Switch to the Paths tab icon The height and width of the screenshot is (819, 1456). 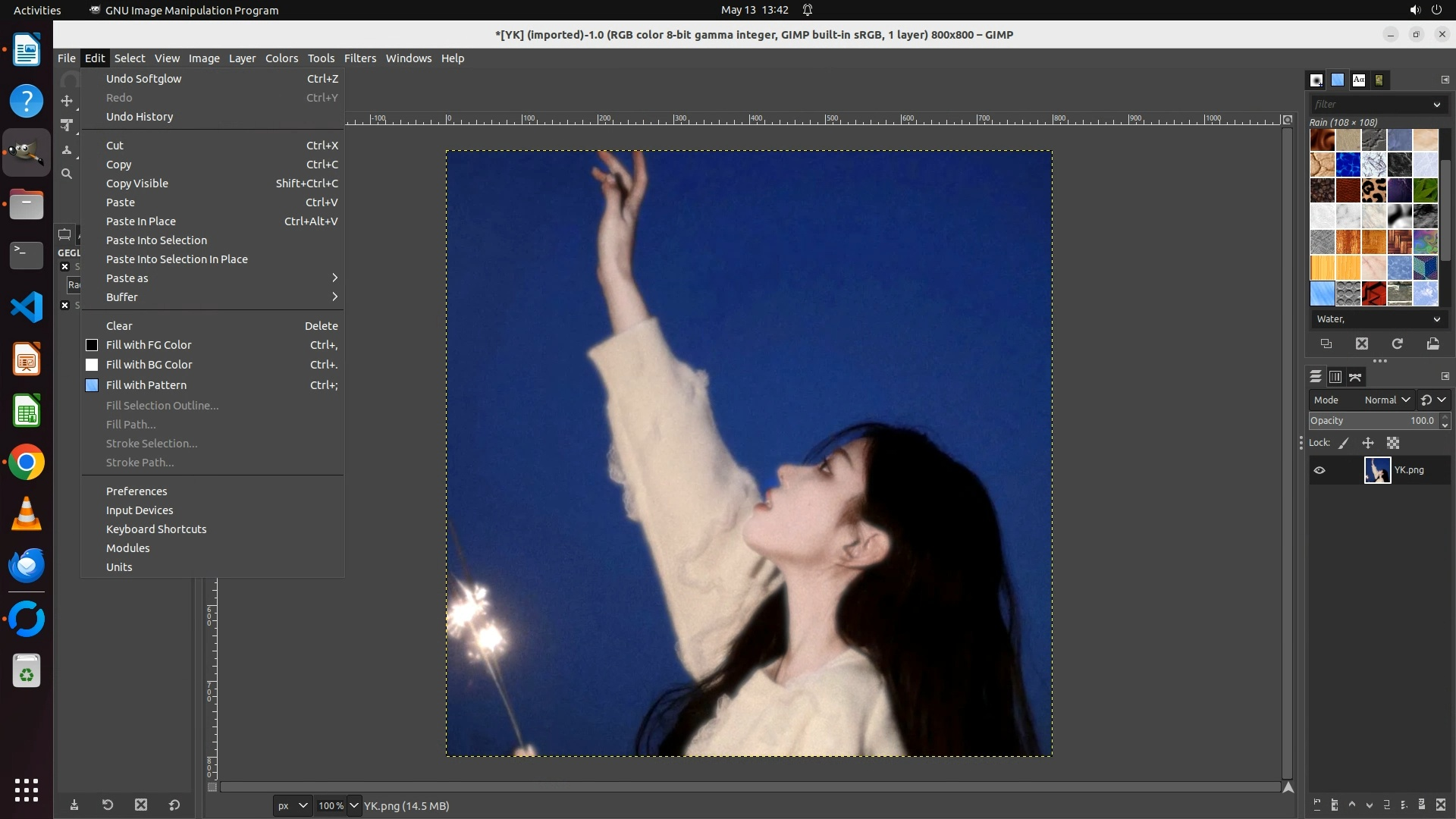pos(1355,377)
